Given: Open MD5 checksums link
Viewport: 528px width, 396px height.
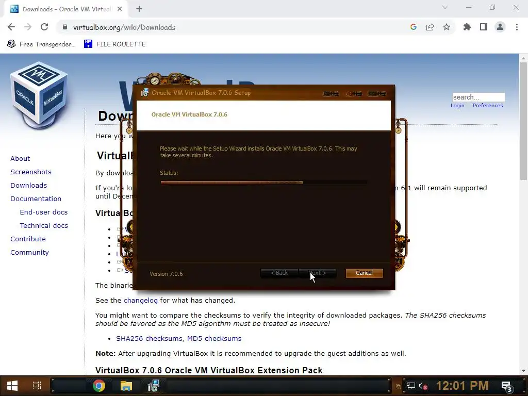Looking at the screenshot, I should pos(214,338).
